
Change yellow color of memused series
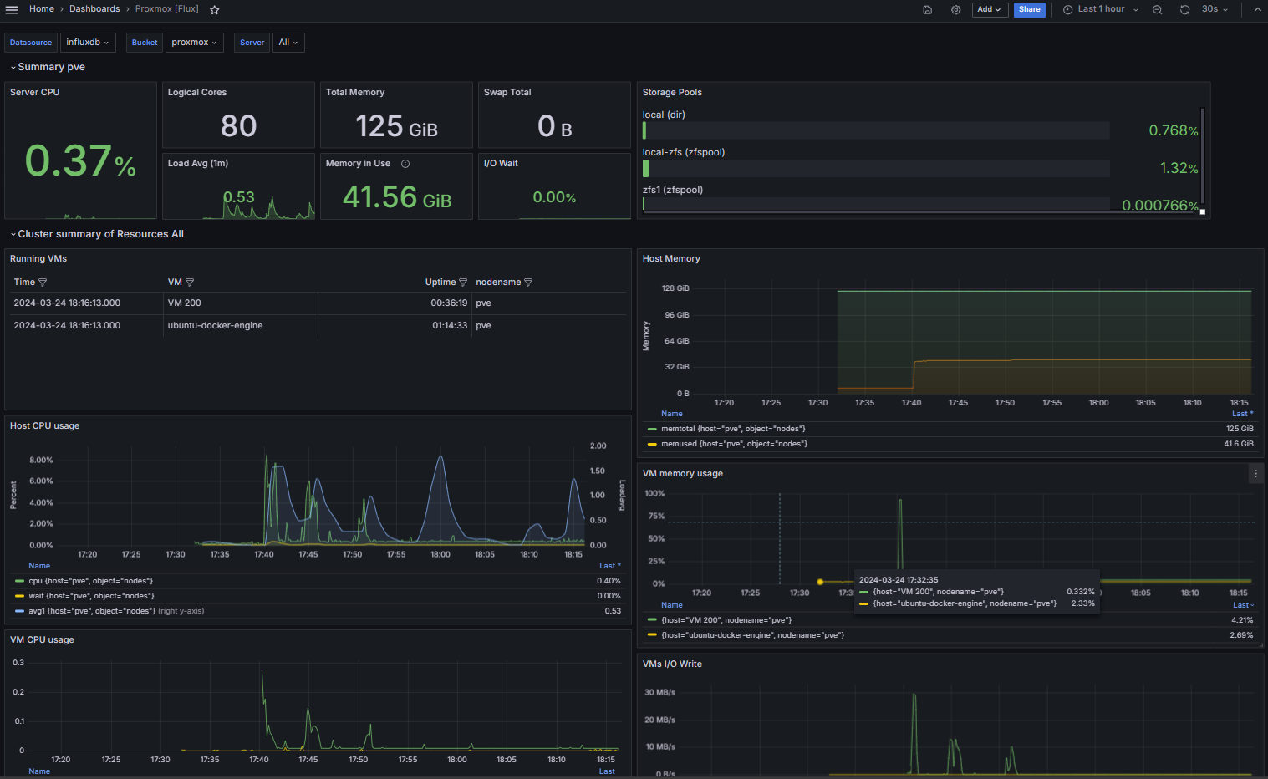652,444
